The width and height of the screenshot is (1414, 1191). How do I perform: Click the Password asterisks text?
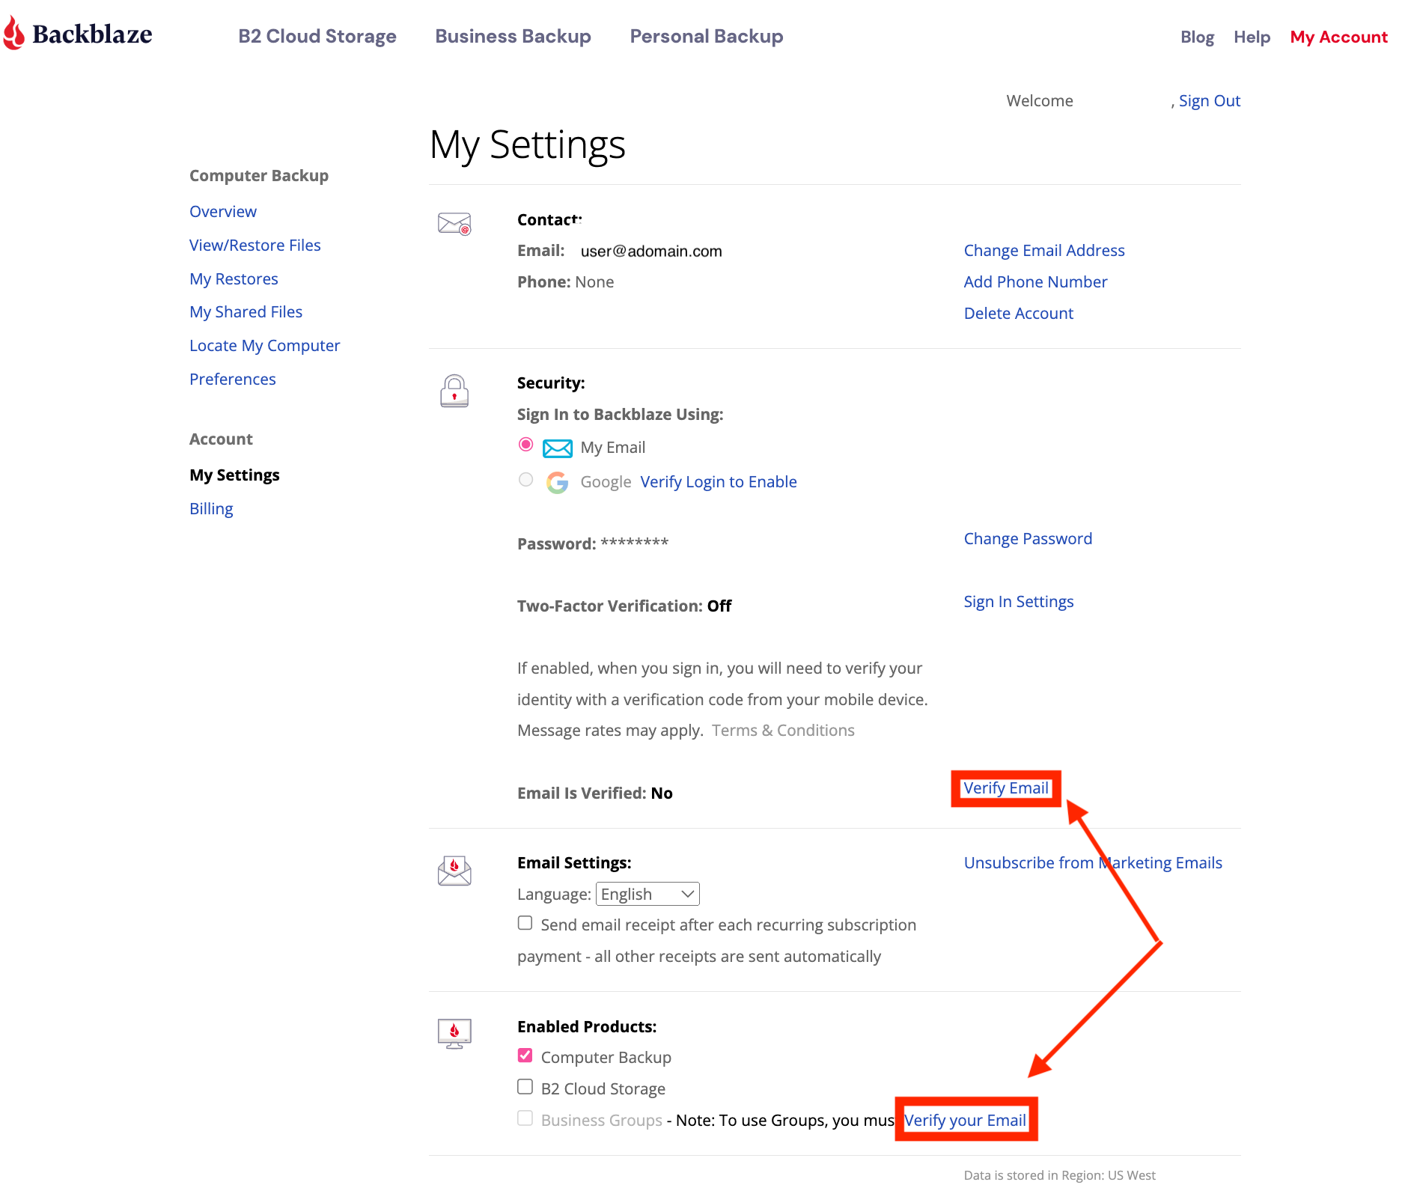[635, 543]
